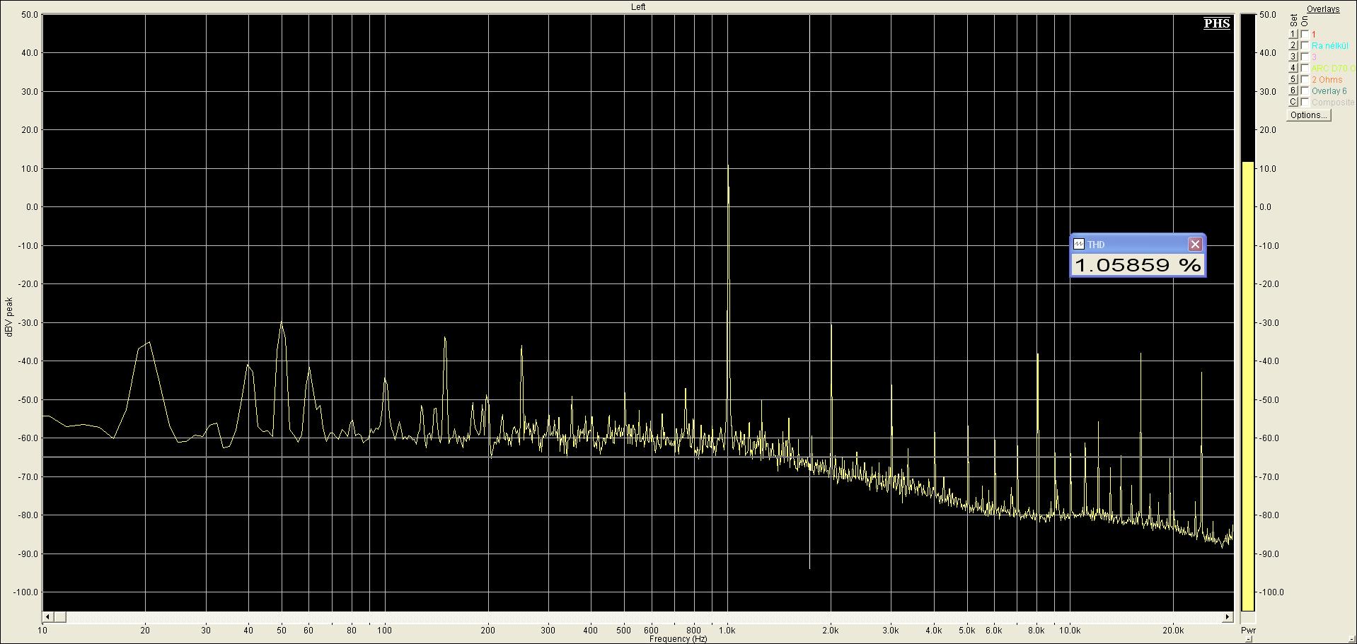Image resolution: width=1357 pixels, height=644 pixels.
Task: Enable the Composite overlay checkbox
Action: [1305, 102]
